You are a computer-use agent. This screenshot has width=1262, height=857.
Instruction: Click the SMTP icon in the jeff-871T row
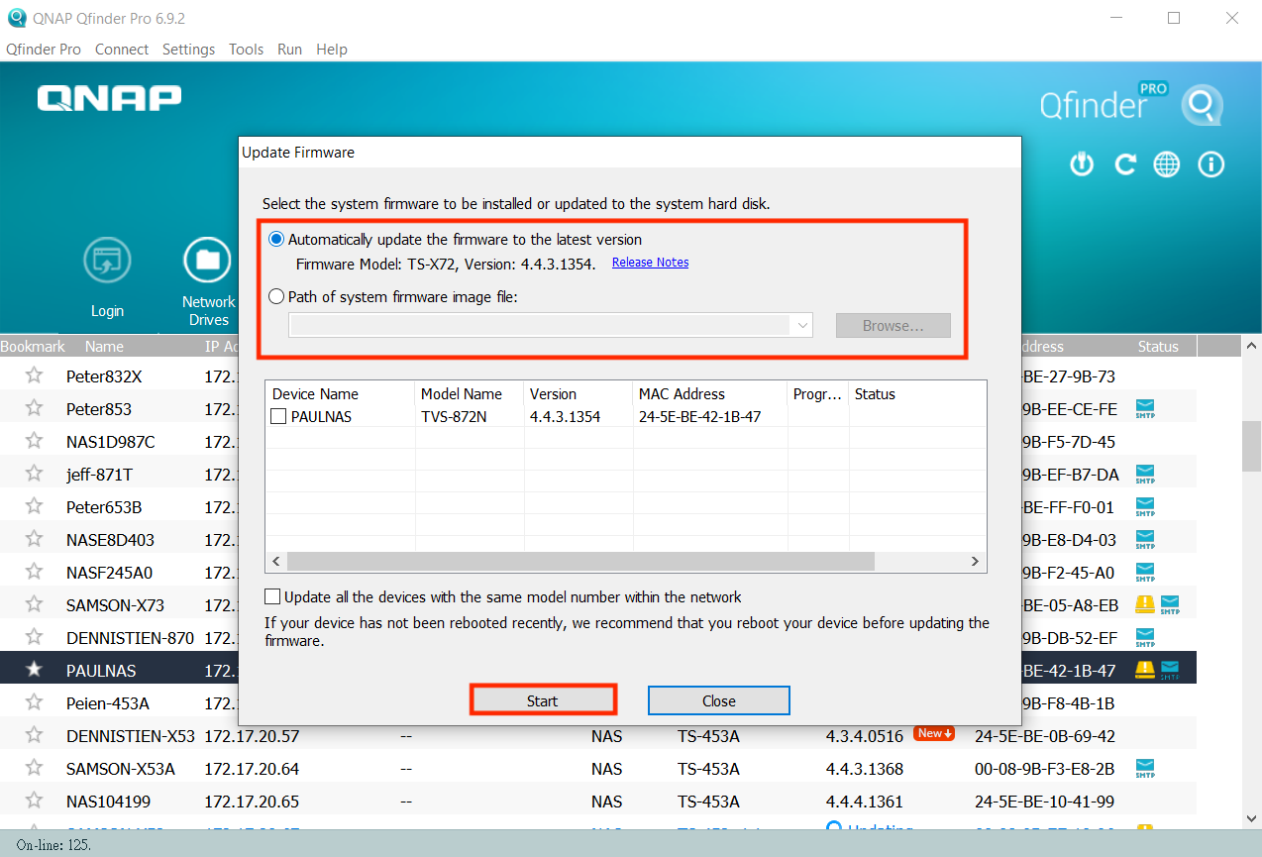point(1145,475)
